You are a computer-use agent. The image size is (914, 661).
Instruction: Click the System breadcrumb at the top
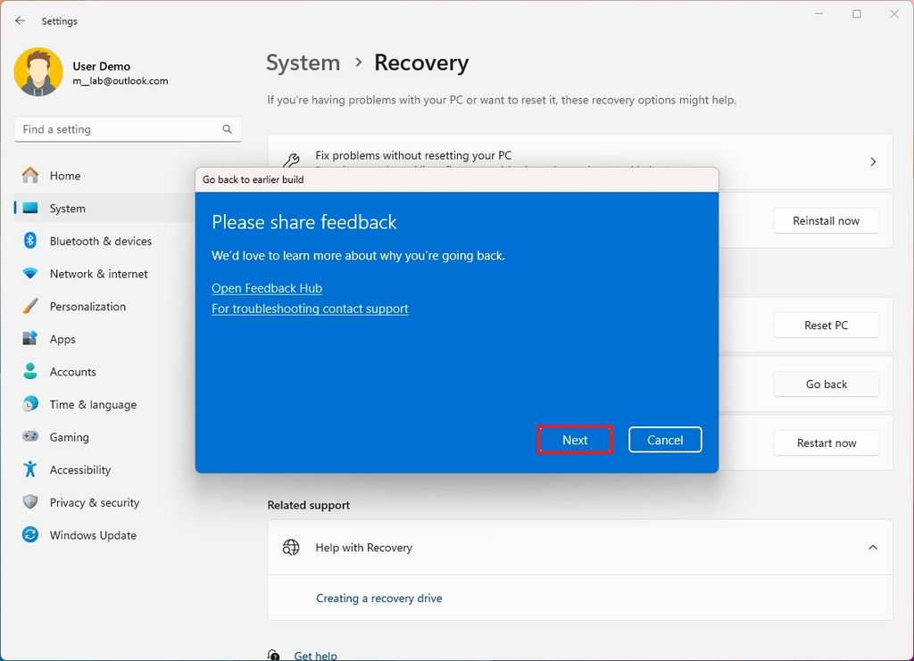point(303,62)
